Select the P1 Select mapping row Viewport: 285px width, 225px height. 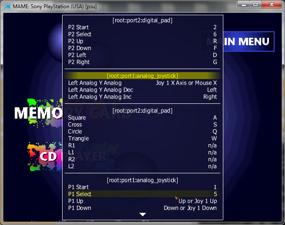point(142,194)
